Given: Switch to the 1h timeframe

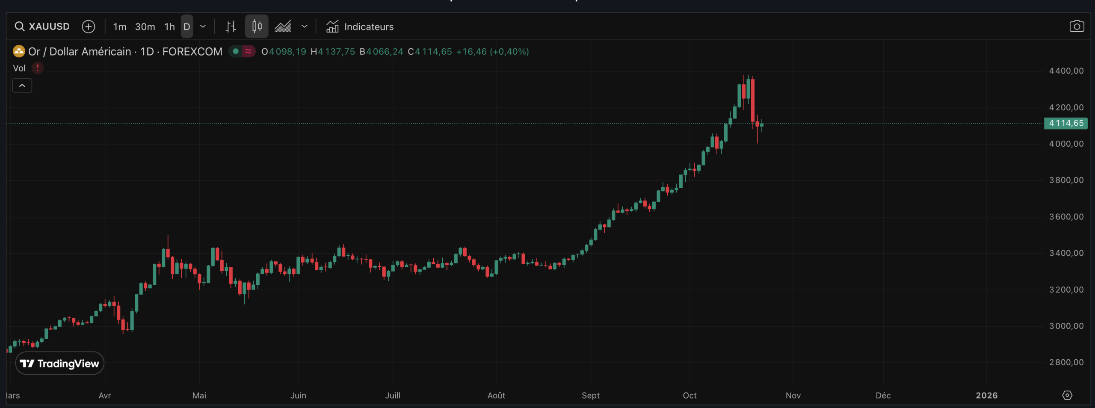Looking at the screenshot, I should point(169,27).
